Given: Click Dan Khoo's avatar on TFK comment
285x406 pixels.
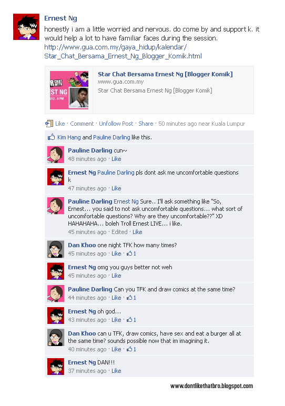Looking at the screenshot, I should pyautogui.click(x=56, y=249).
